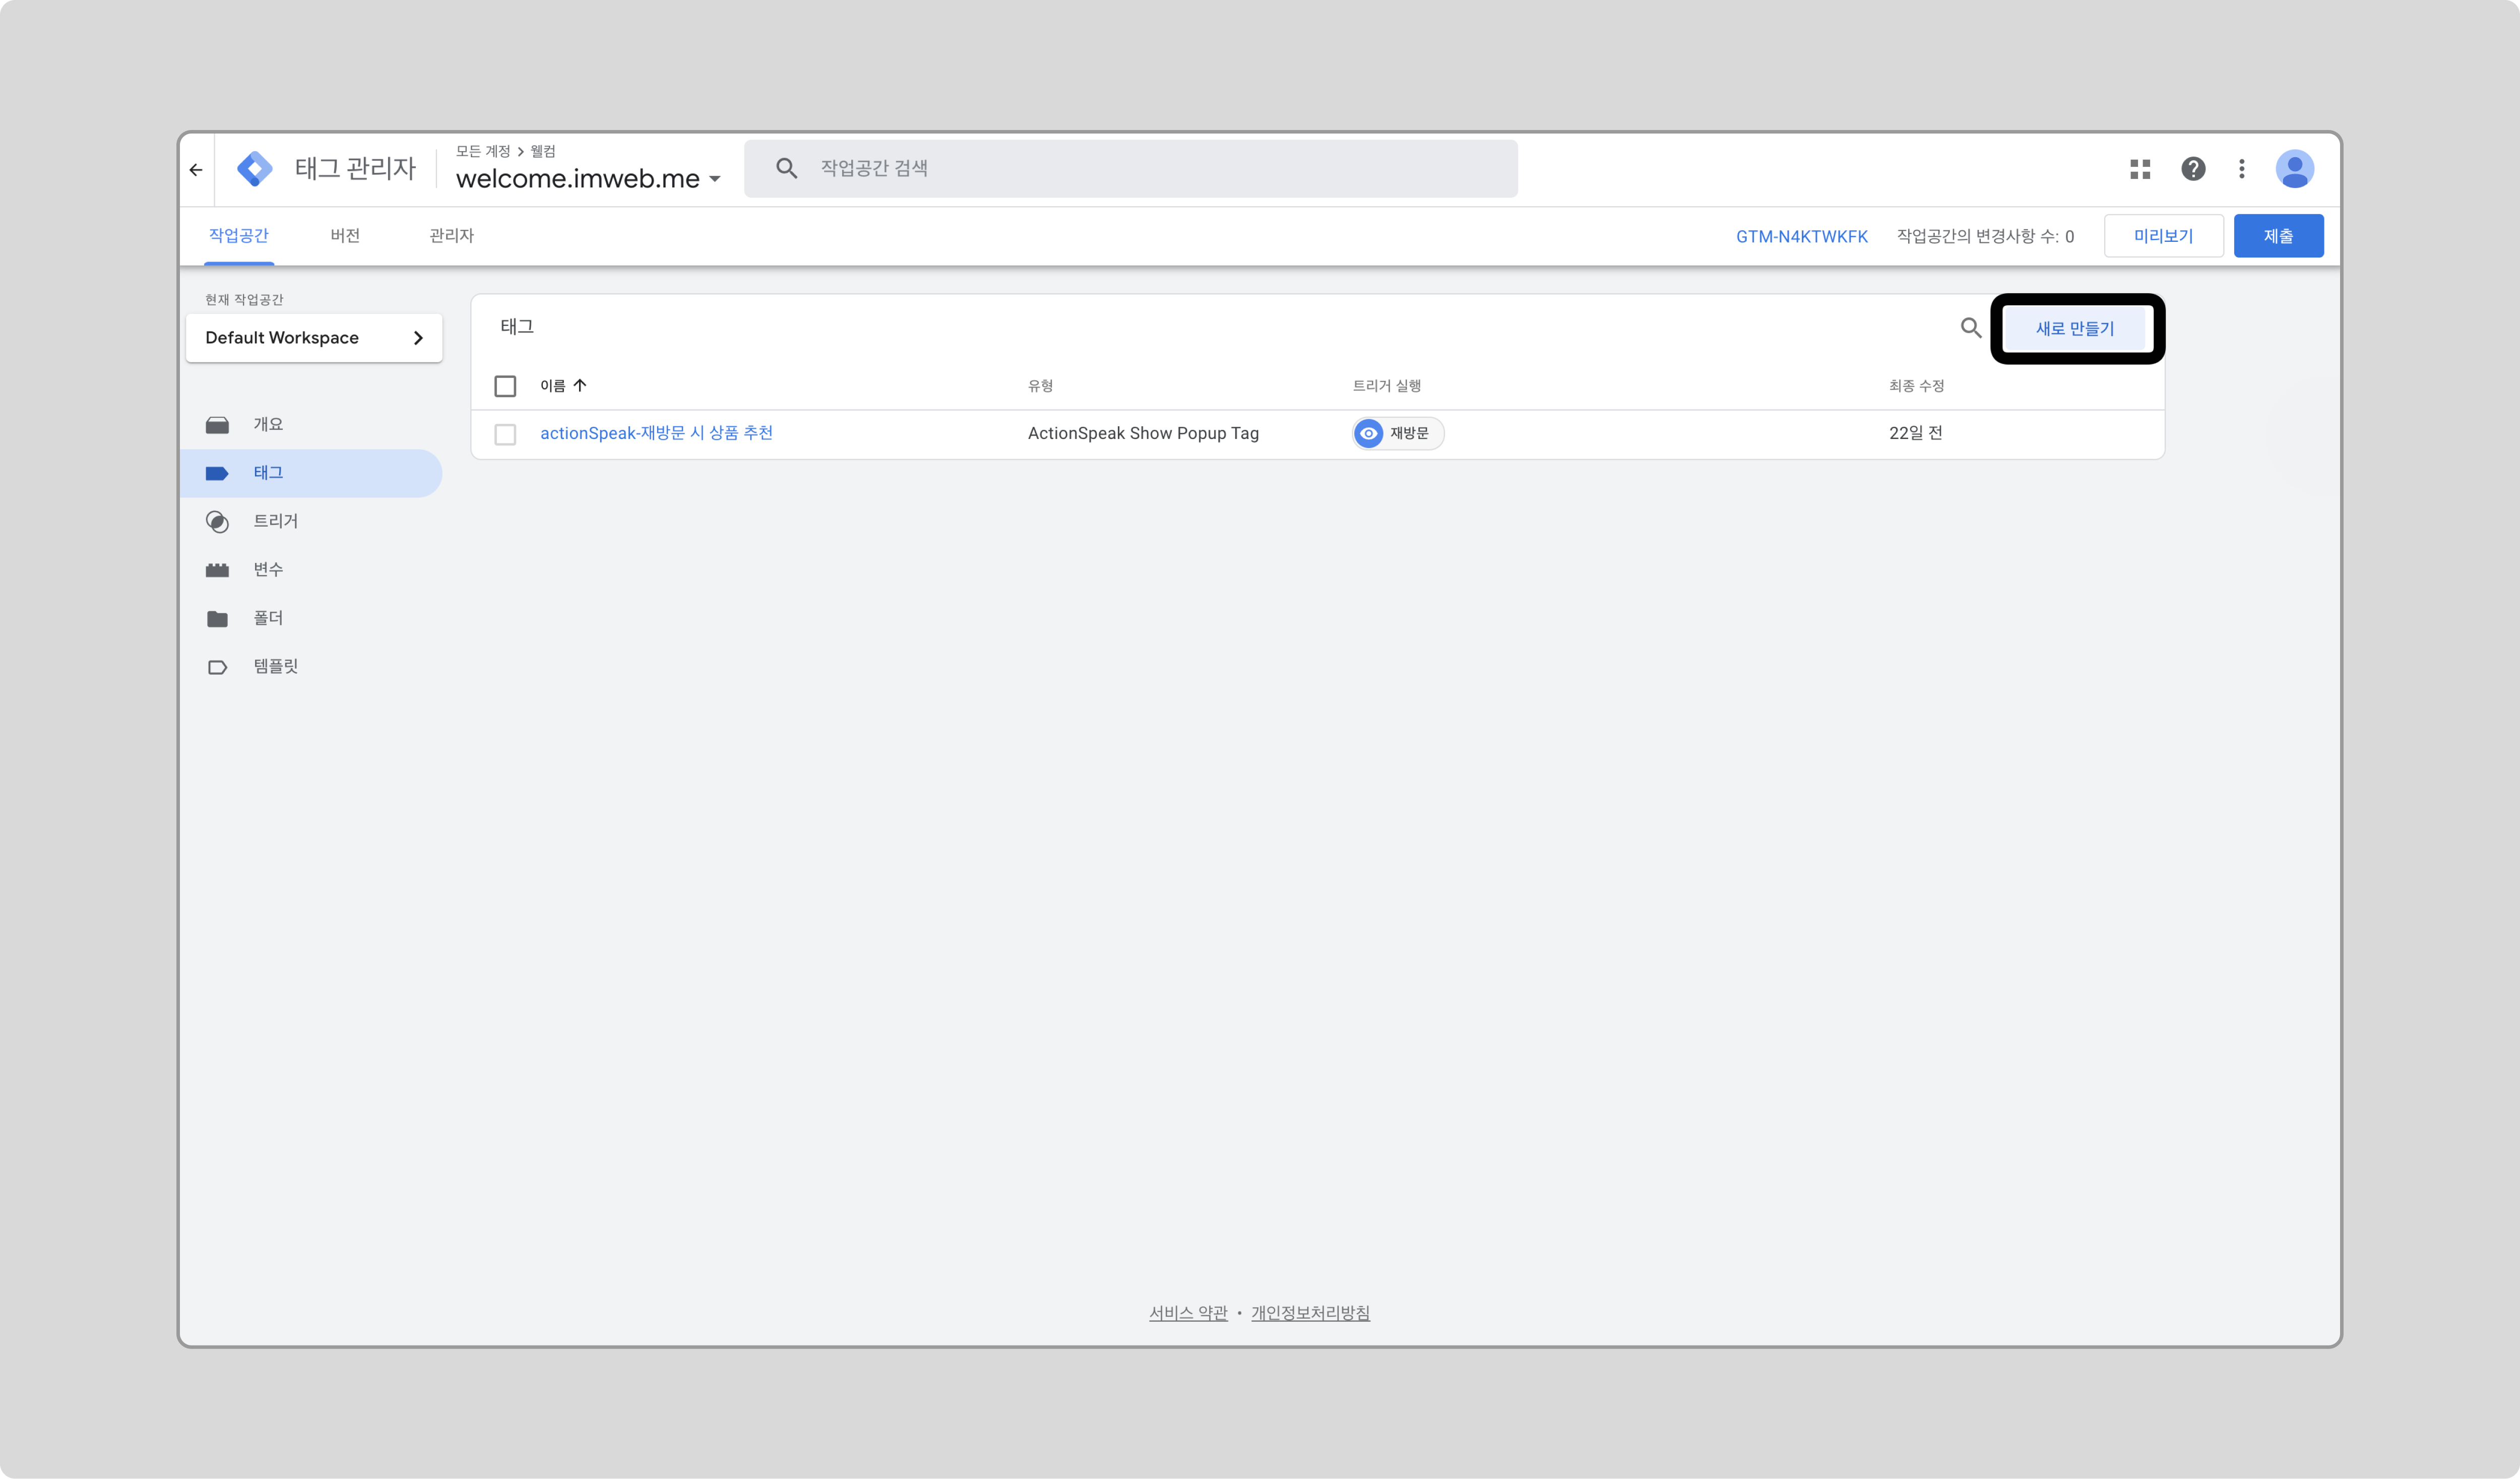Open the Google apps grid icon
The width and height of the screenshot is (2520, 1479).
coord(2140,169)
